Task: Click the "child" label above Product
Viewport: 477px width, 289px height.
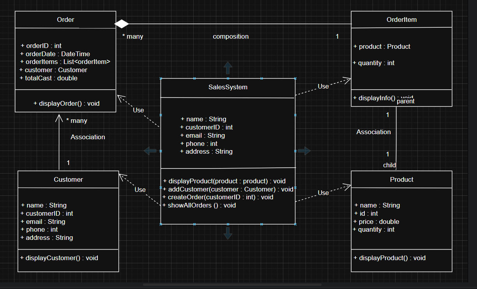Action: [389, 165]
